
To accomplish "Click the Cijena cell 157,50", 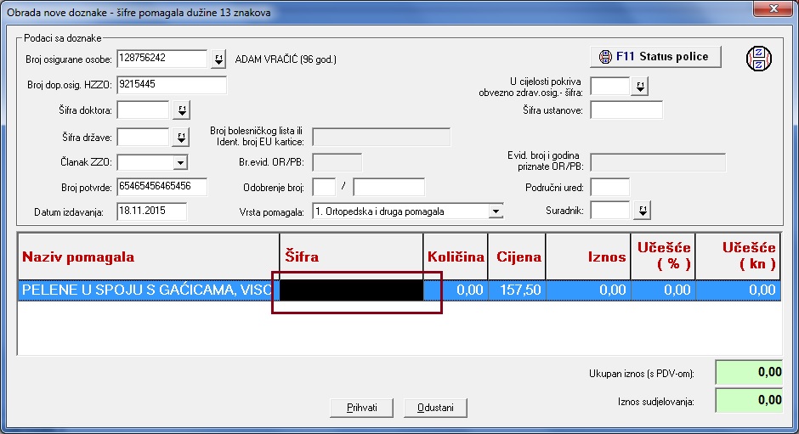I will [x=517, y=290].
